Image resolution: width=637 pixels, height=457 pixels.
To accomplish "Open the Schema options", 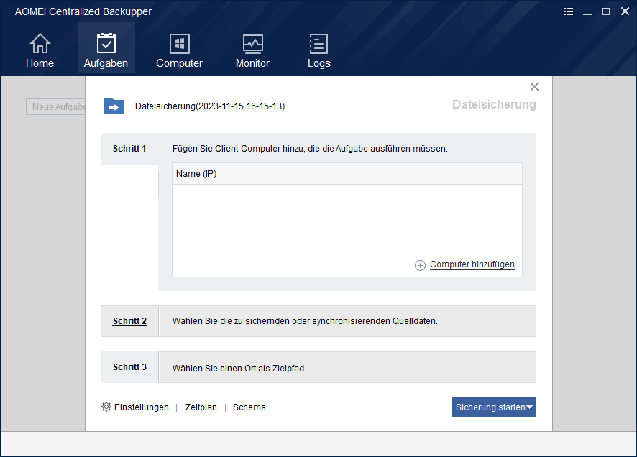I will (249, 407).
